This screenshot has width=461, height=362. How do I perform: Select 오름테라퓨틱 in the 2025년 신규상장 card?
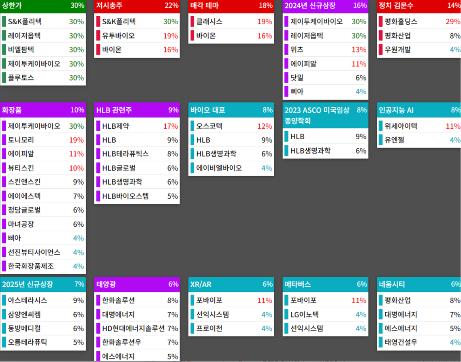point(43,342)
